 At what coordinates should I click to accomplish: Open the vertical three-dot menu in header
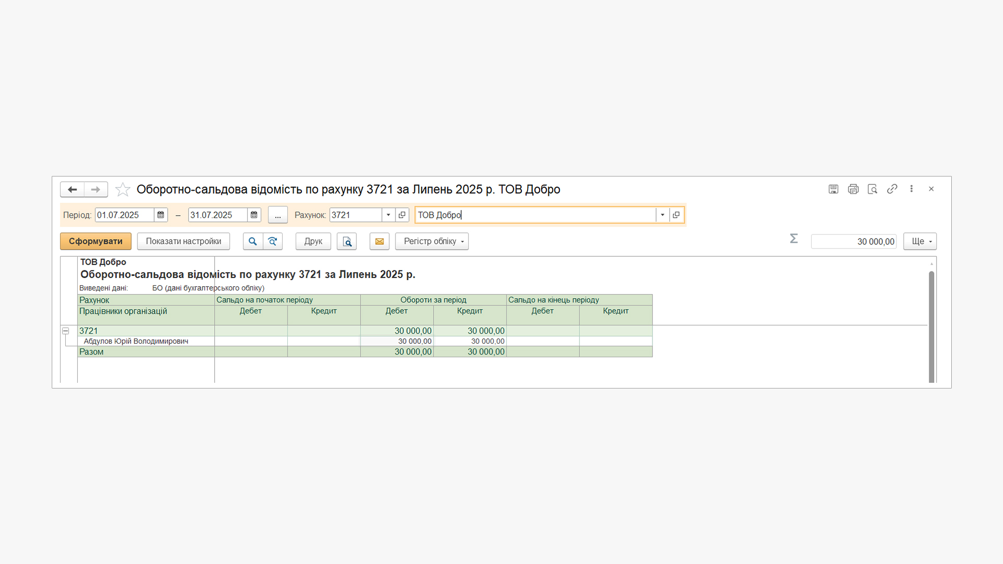tap(912, 189)
